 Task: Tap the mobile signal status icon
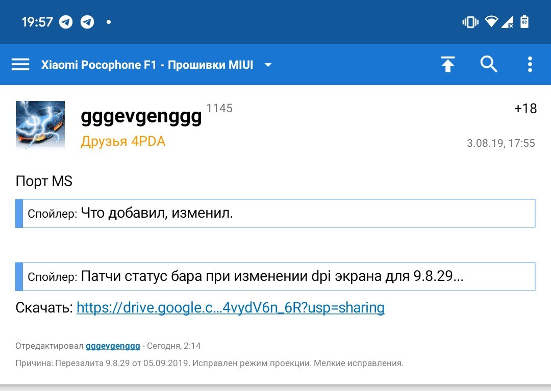tap(508, 22)
